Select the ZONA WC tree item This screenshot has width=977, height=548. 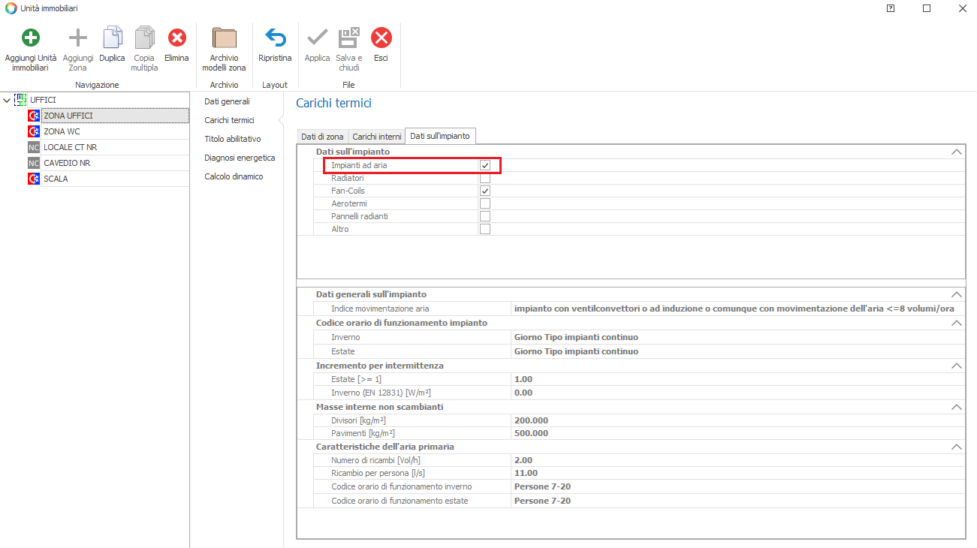tap(62, 131)
